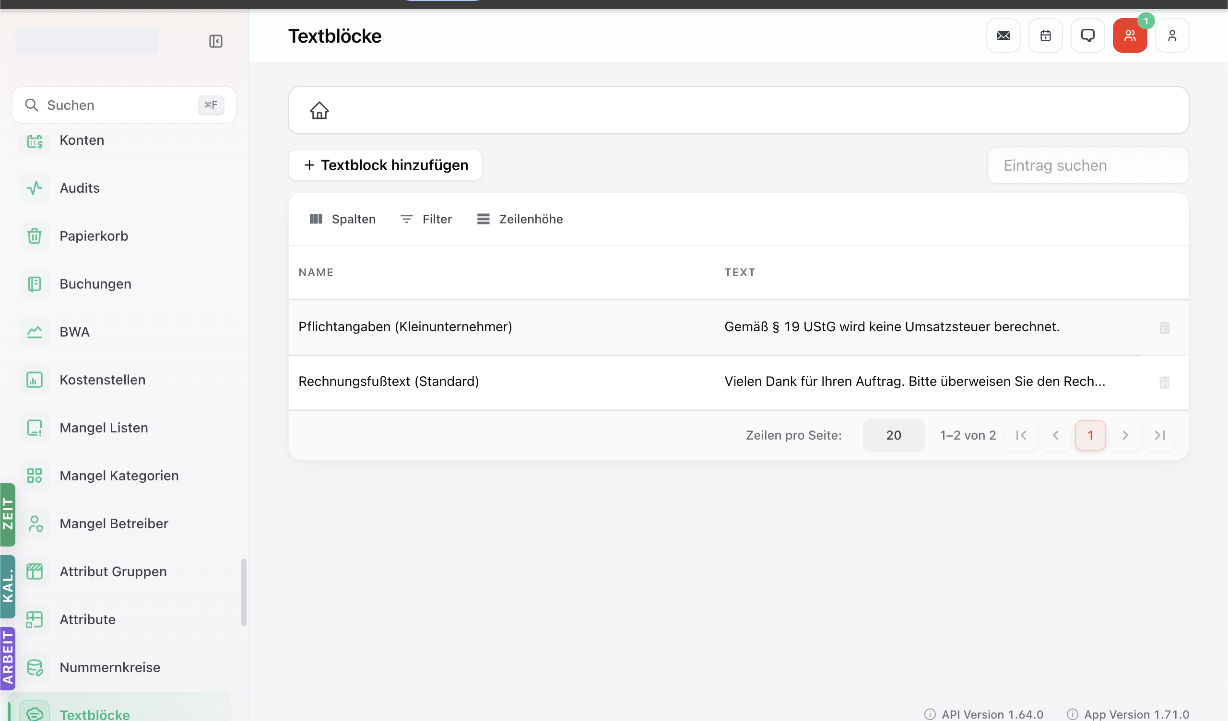Delete the Rechnungsfußtext (Standard) row
The image size is (1228, 721).
pos(1164,383)
